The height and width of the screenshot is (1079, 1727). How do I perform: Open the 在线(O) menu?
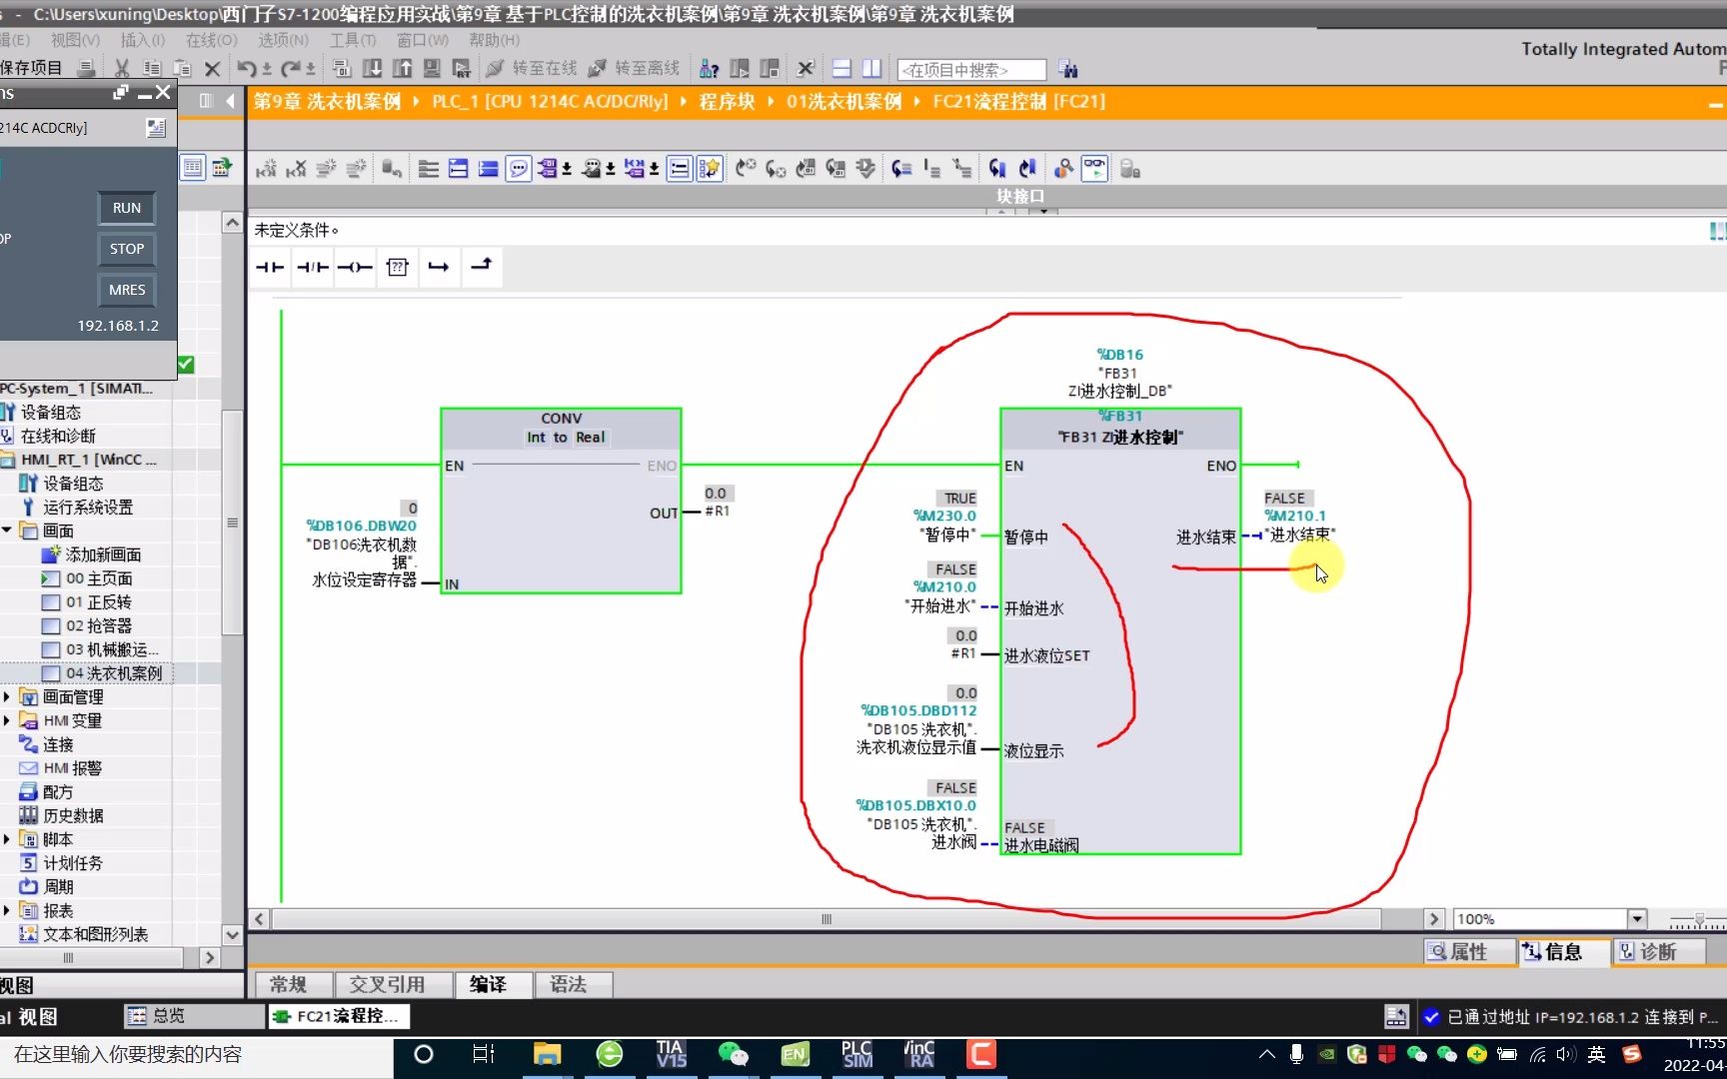(x=211, y=40)
